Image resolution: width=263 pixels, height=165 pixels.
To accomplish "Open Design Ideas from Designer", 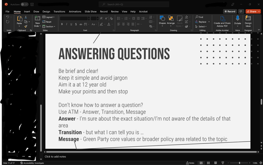I will point(248,21).
